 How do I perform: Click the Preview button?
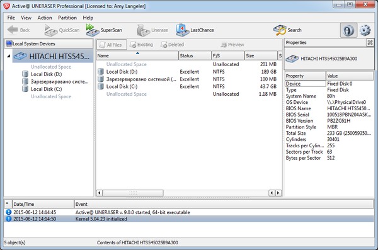[x=232, y=45]
